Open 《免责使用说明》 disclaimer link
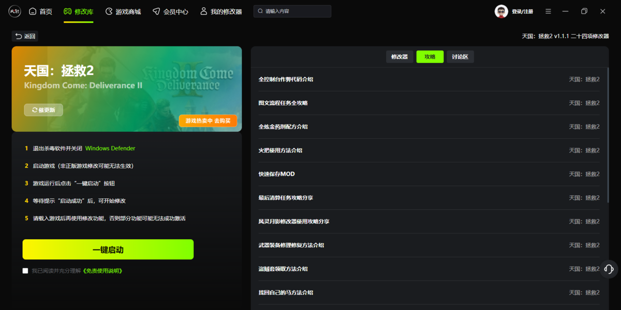The image size is (621, 310). click(102, 271)
